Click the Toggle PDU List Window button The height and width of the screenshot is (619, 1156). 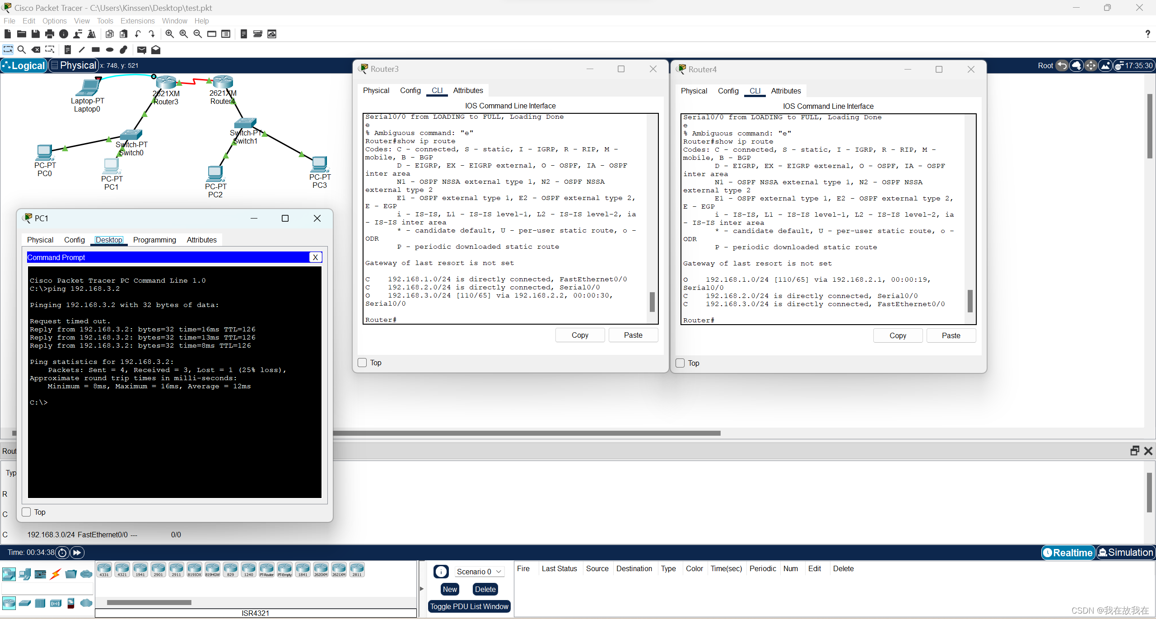(x=470, y=606)
